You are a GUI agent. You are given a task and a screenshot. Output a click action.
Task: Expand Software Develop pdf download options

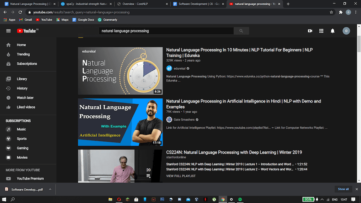click(x=50, y=189)
